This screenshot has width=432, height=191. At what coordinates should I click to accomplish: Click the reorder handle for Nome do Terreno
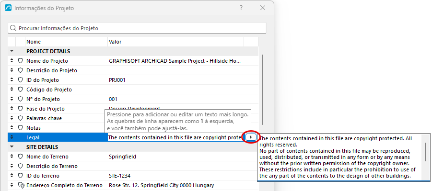coord(12,157)
